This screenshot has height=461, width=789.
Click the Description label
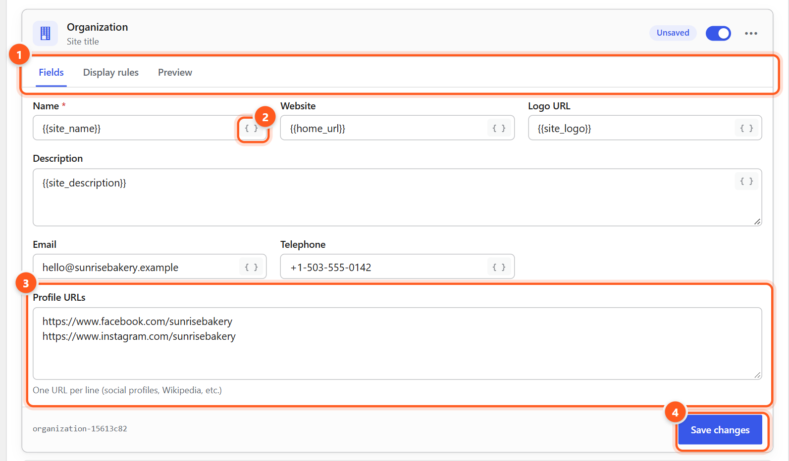click(57, 159)
